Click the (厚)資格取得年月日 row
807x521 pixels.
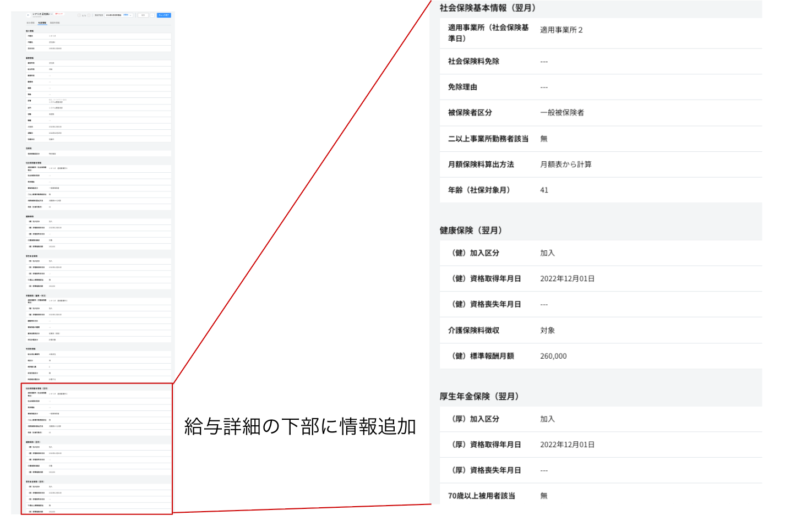tap(600, 445)
